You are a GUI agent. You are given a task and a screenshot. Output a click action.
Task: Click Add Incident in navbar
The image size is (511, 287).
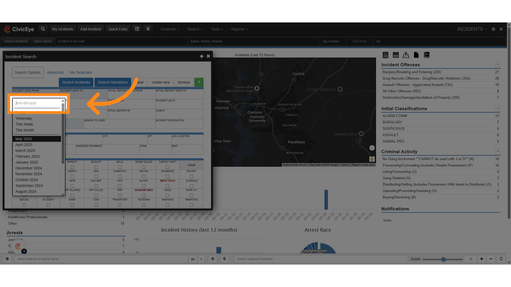(x=91, y=29)
